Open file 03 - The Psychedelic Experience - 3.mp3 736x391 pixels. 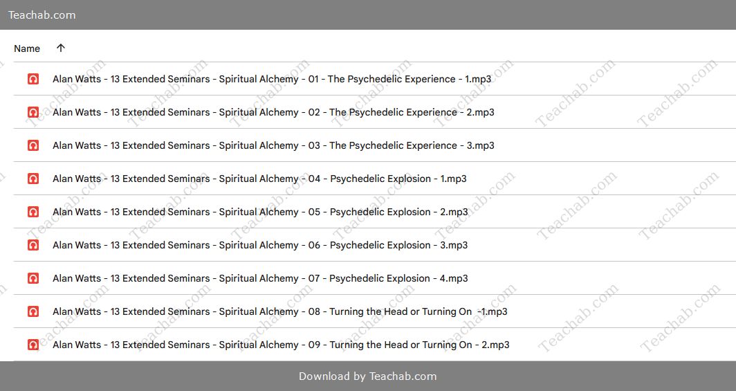[273, 145]
